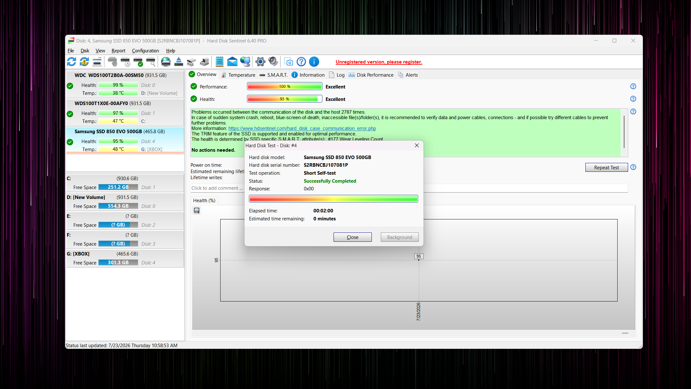Open the View menu
This screenshot has height=389, width=691.
tap(100, 51)
